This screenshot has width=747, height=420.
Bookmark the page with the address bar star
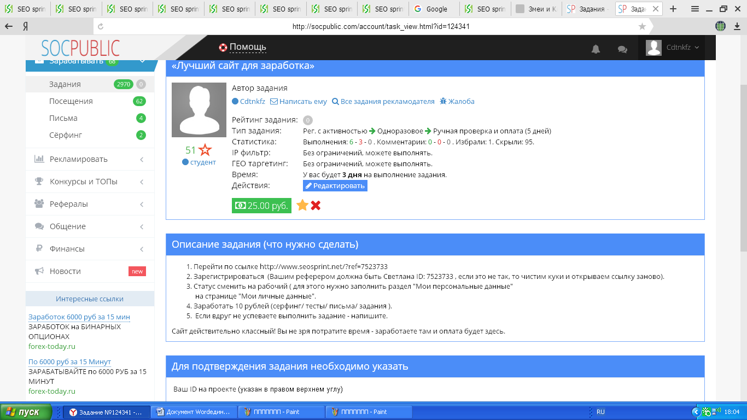point(642,26)
